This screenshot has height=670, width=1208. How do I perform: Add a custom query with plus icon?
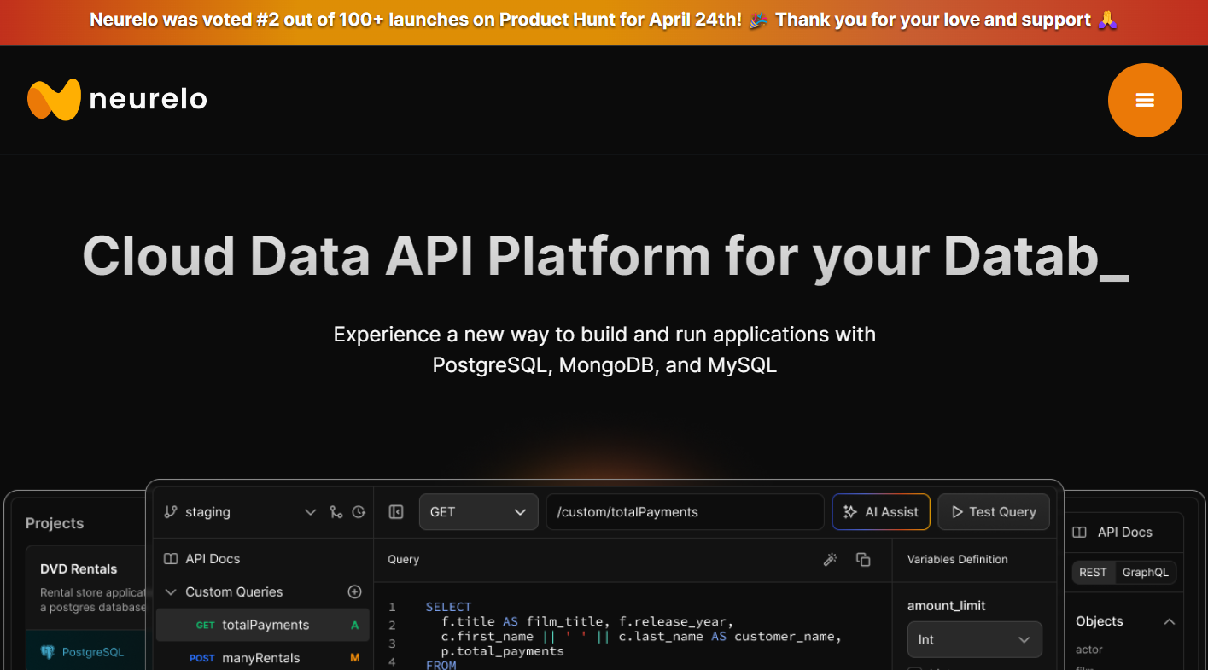pyautogui.click(x=355, y=591)
